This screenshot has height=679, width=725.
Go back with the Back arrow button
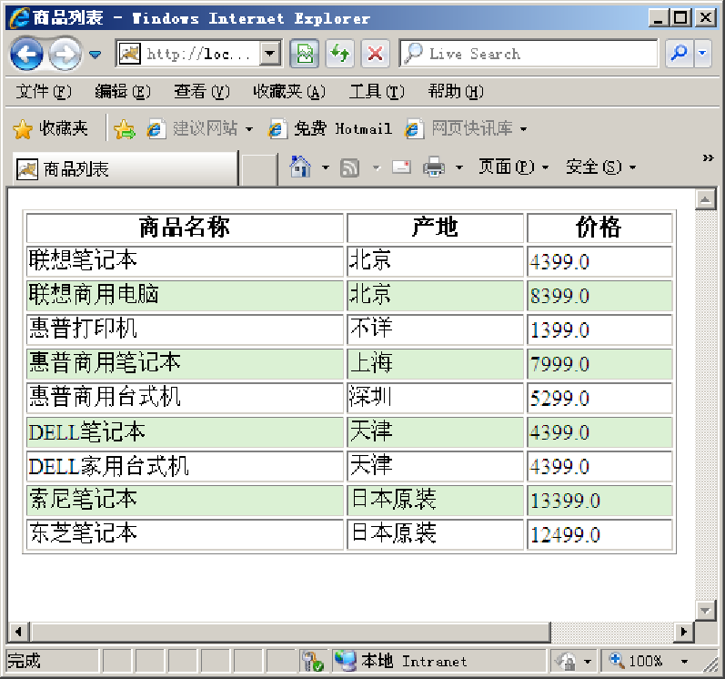coord(26,55)
